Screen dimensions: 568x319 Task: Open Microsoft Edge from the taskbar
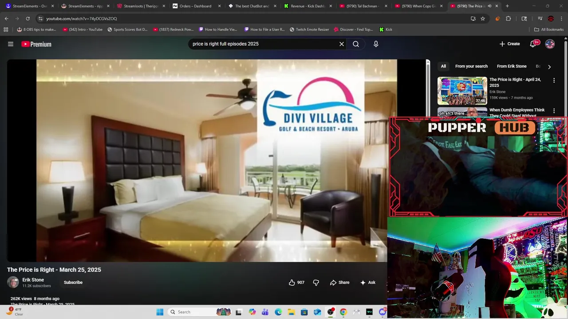tap(278, 312)
